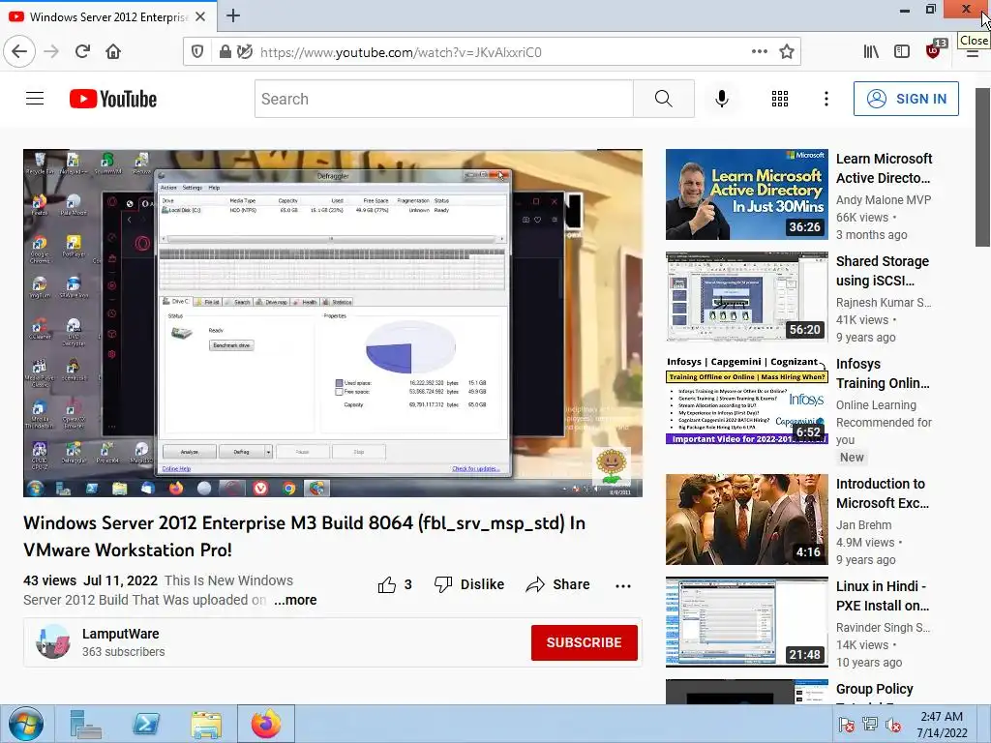Viewport: 991px width, 743px height.
Task: Open the LamputWare channel name link
Action: [x=120, y=634]
